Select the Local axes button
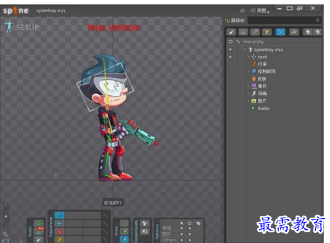The width and height of the screenshot is (330, 243). pyautogui.click(x=125, y=223)
